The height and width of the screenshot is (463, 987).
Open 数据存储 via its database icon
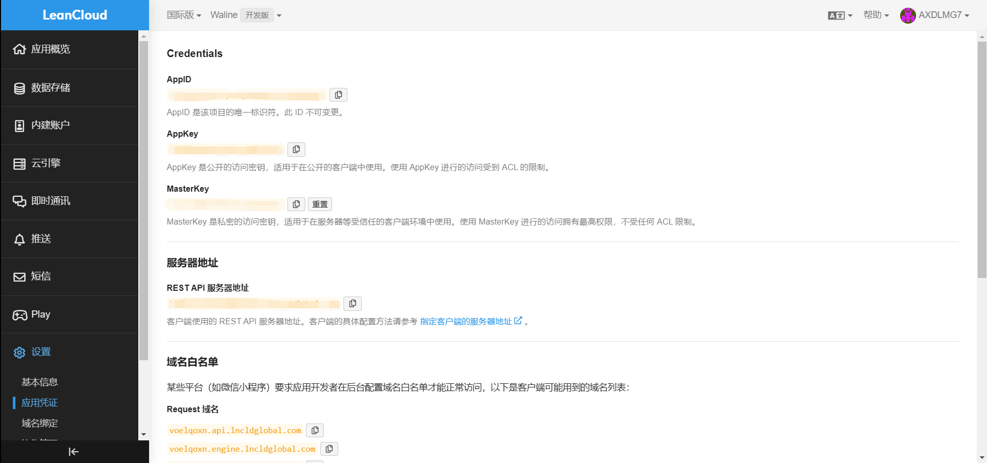pos(20,88)
